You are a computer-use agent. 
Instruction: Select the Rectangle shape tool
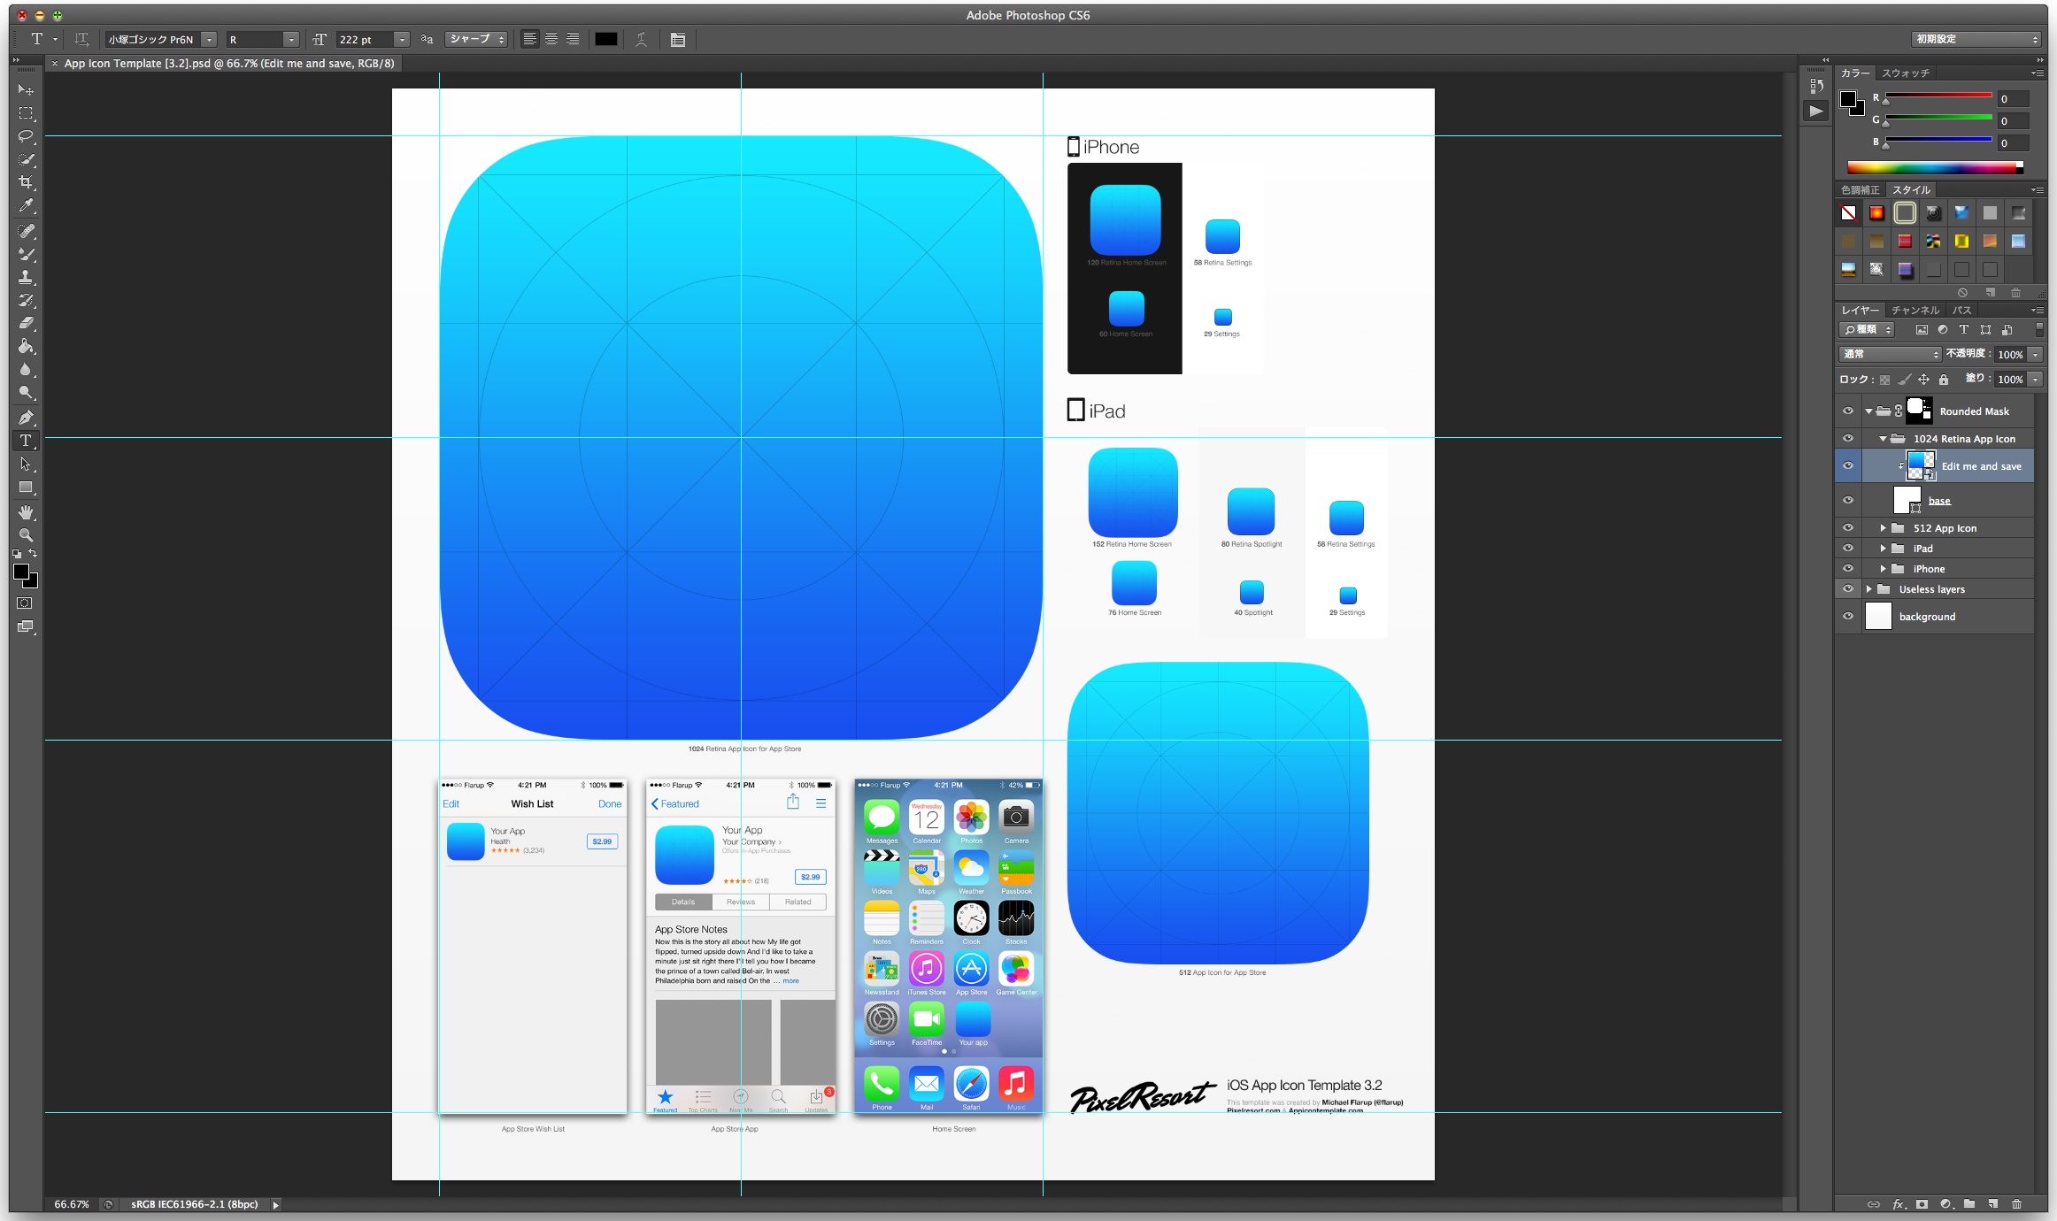coord(26,487)
